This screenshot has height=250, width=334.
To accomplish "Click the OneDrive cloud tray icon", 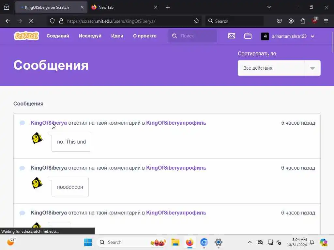I will [260, 242].
